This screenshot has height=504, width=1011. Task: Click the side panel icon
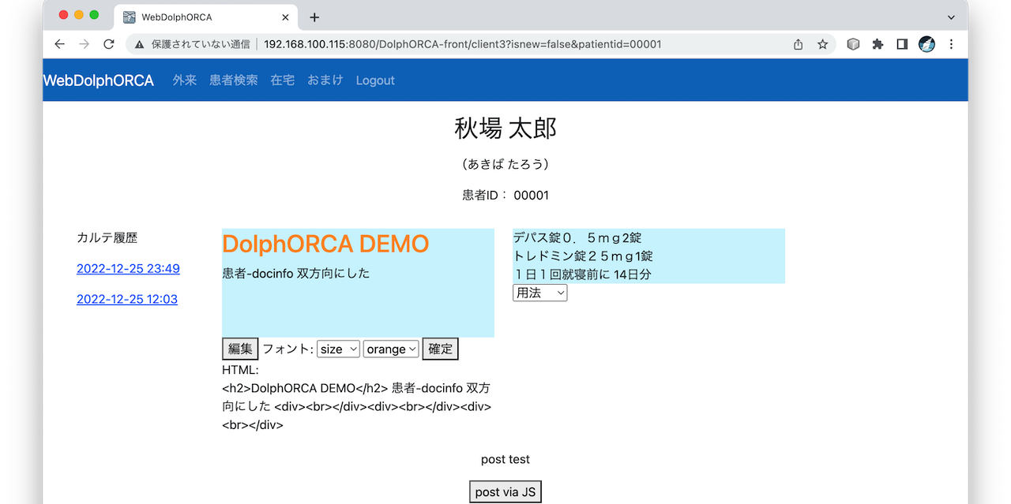click(901, 44)
